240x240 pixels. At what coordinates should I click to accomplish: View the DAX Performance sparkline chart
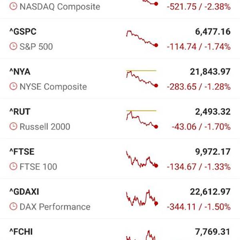142,198
